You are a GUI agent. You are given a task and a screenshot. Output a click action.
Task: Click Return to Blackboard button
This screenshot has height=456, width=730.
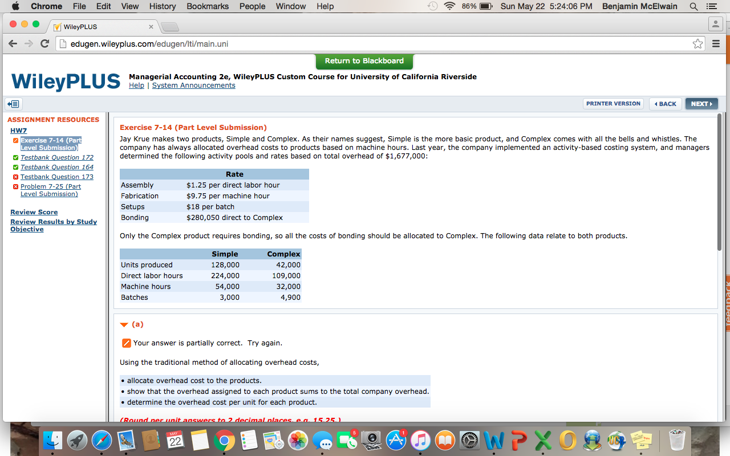click(x=364, y=61)
